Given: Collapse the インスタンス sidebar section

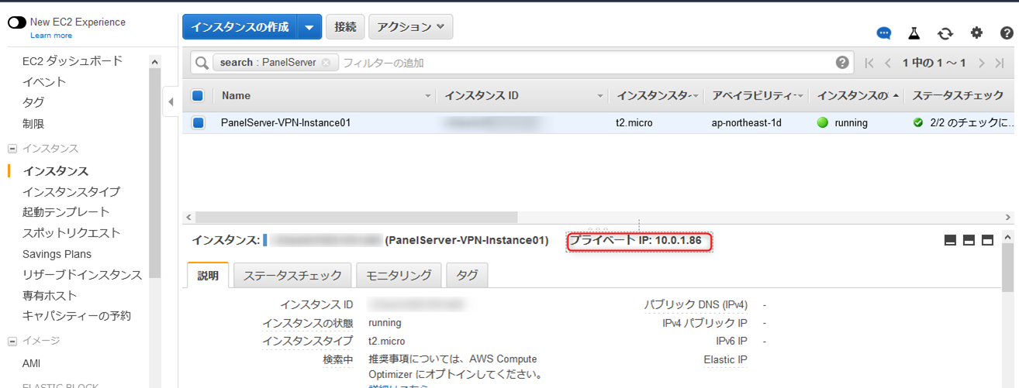Looking at the screenshot, I should [x=12, y=149].
